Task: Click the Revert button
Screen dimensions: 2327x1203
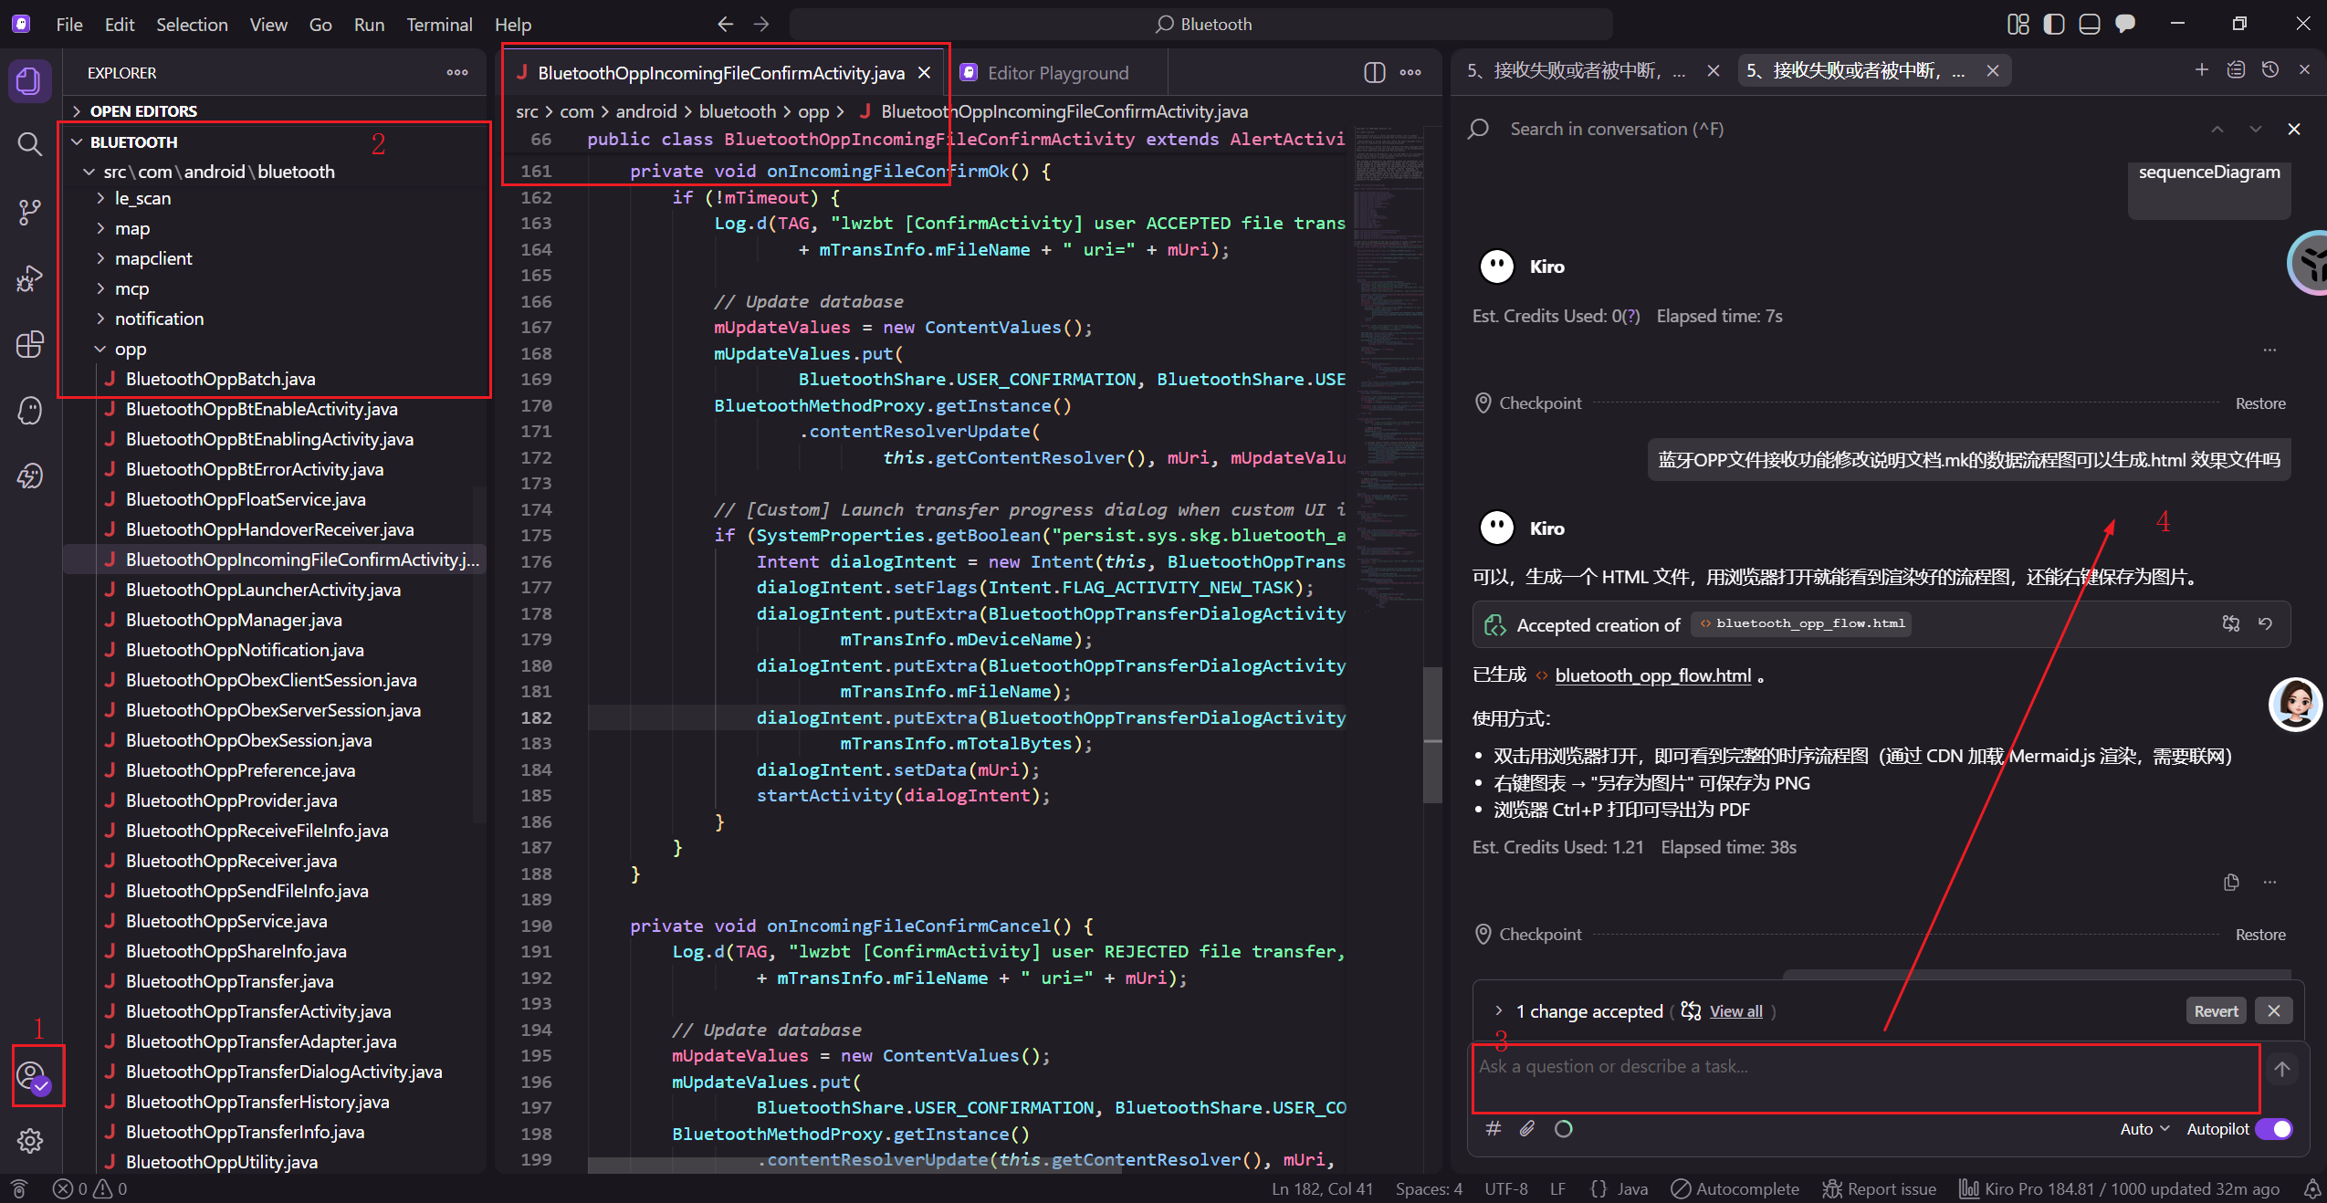Action: coord(2216,1011)
